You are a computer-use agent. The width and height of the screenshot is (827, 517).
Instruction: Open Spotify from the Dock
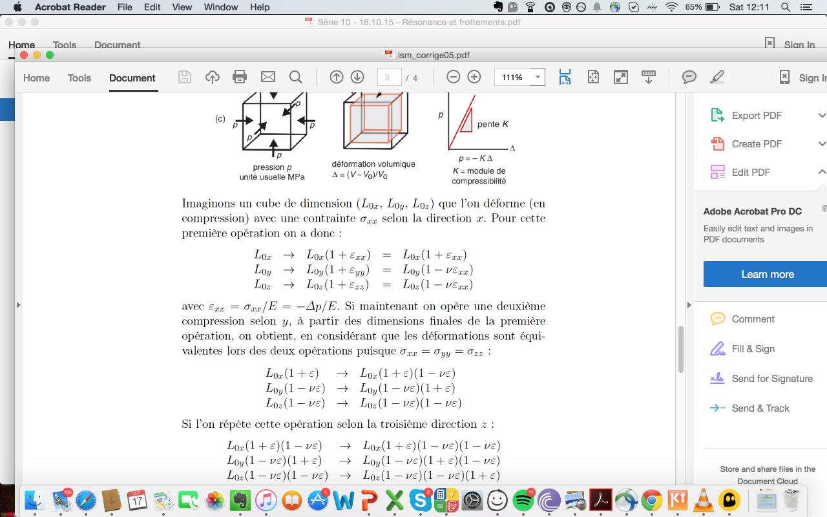pos(523,500)
